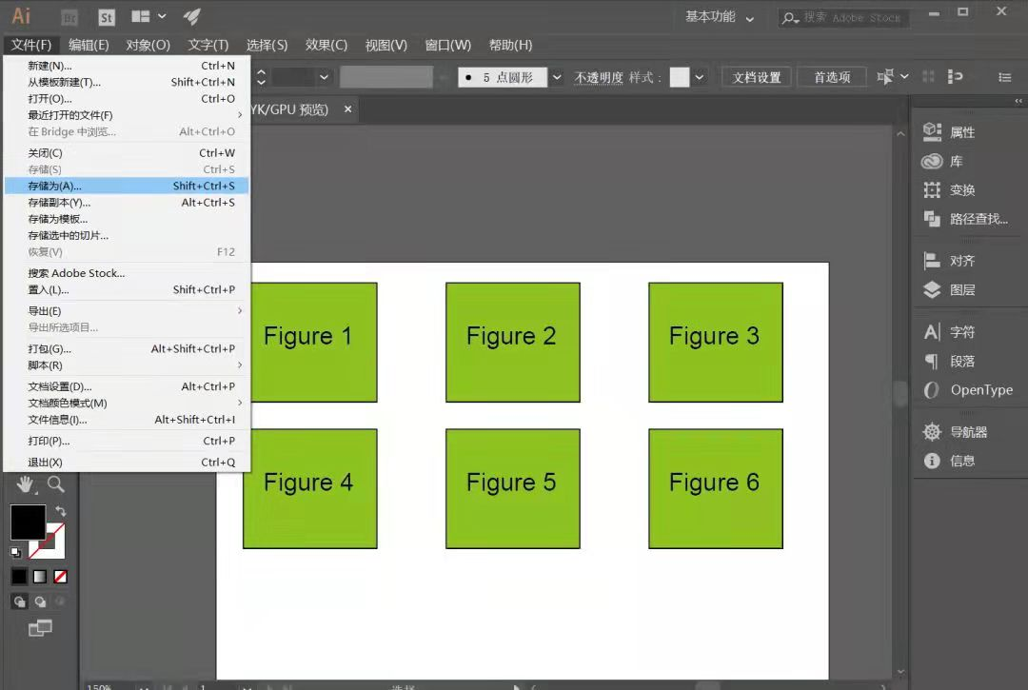Click the 首选项 button
Image resolution: width=1028 pixels, height=690 pixels.
(x=832, y=77)
